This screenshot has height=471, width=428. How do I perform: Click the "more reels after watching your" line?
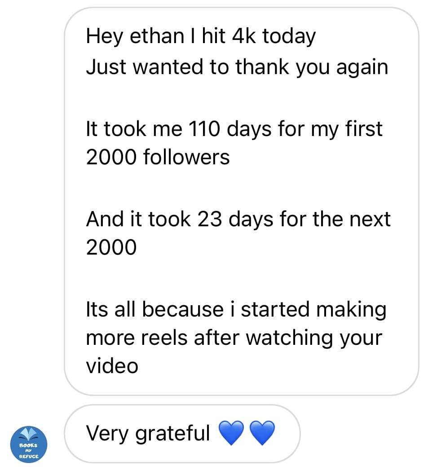[x=234, y=338]
